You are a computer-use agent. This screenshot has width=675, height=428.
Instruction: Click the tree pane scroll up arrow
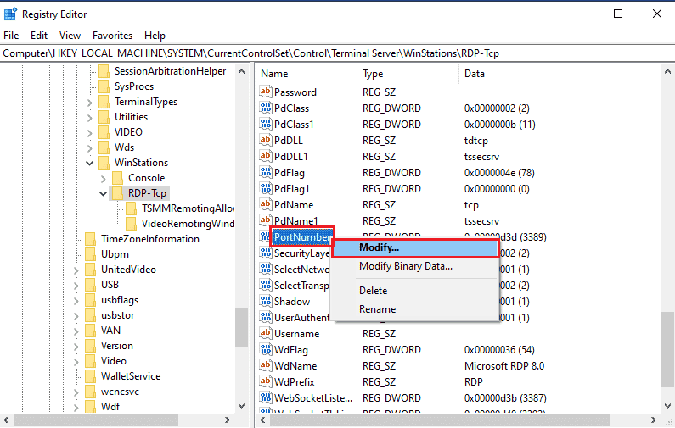pyautogui.click(x=241, y=71)
